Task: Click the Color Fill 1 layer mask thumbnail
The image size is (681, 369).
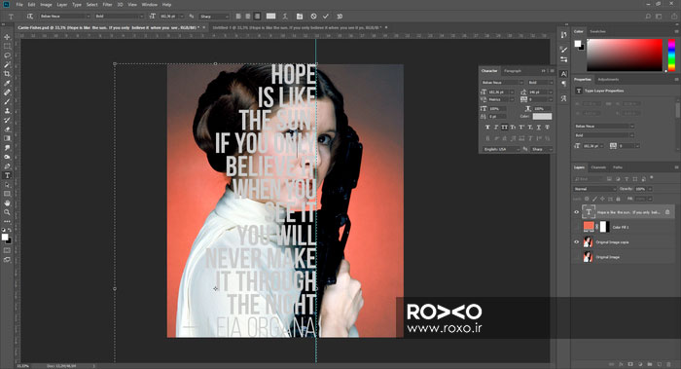Action: pos(604,227)
